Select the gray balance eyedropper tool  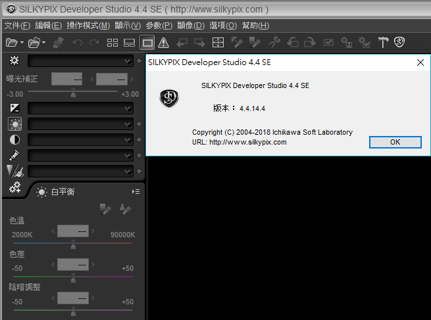point(237,43)
